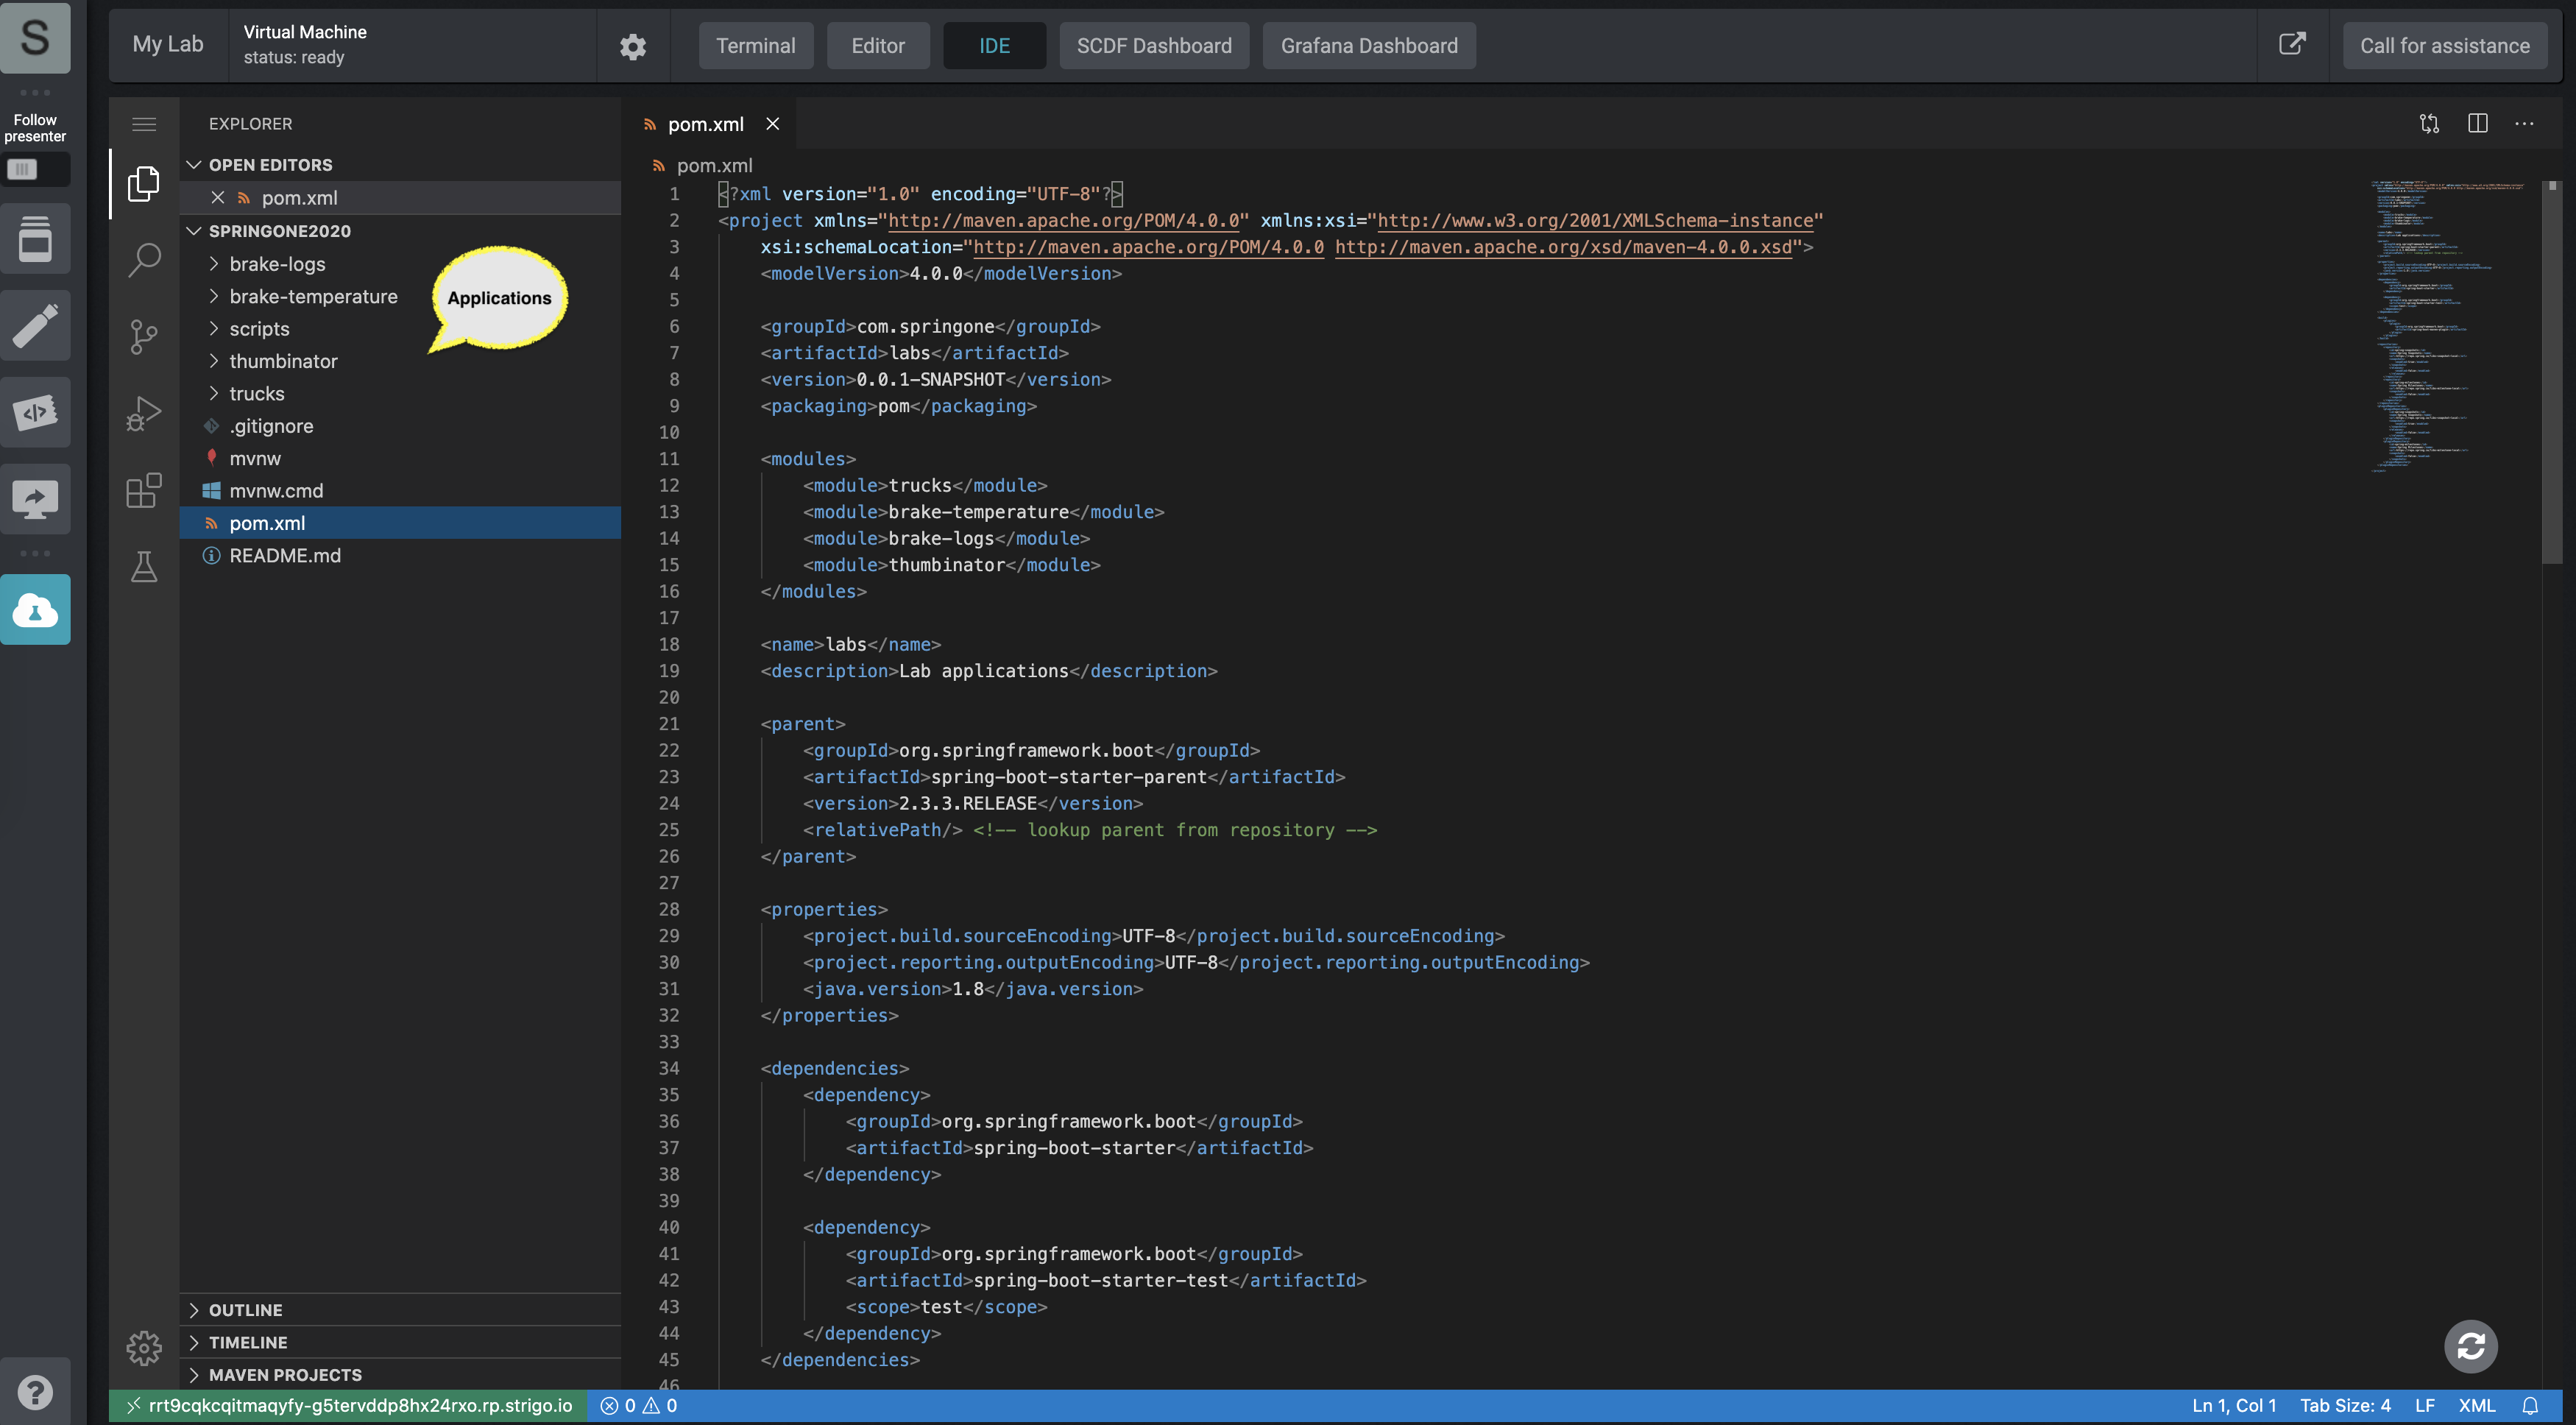2576x1425 pixels.
Task: Click the Extensions icon in sidebar
Action: click(x=142, y=484)
